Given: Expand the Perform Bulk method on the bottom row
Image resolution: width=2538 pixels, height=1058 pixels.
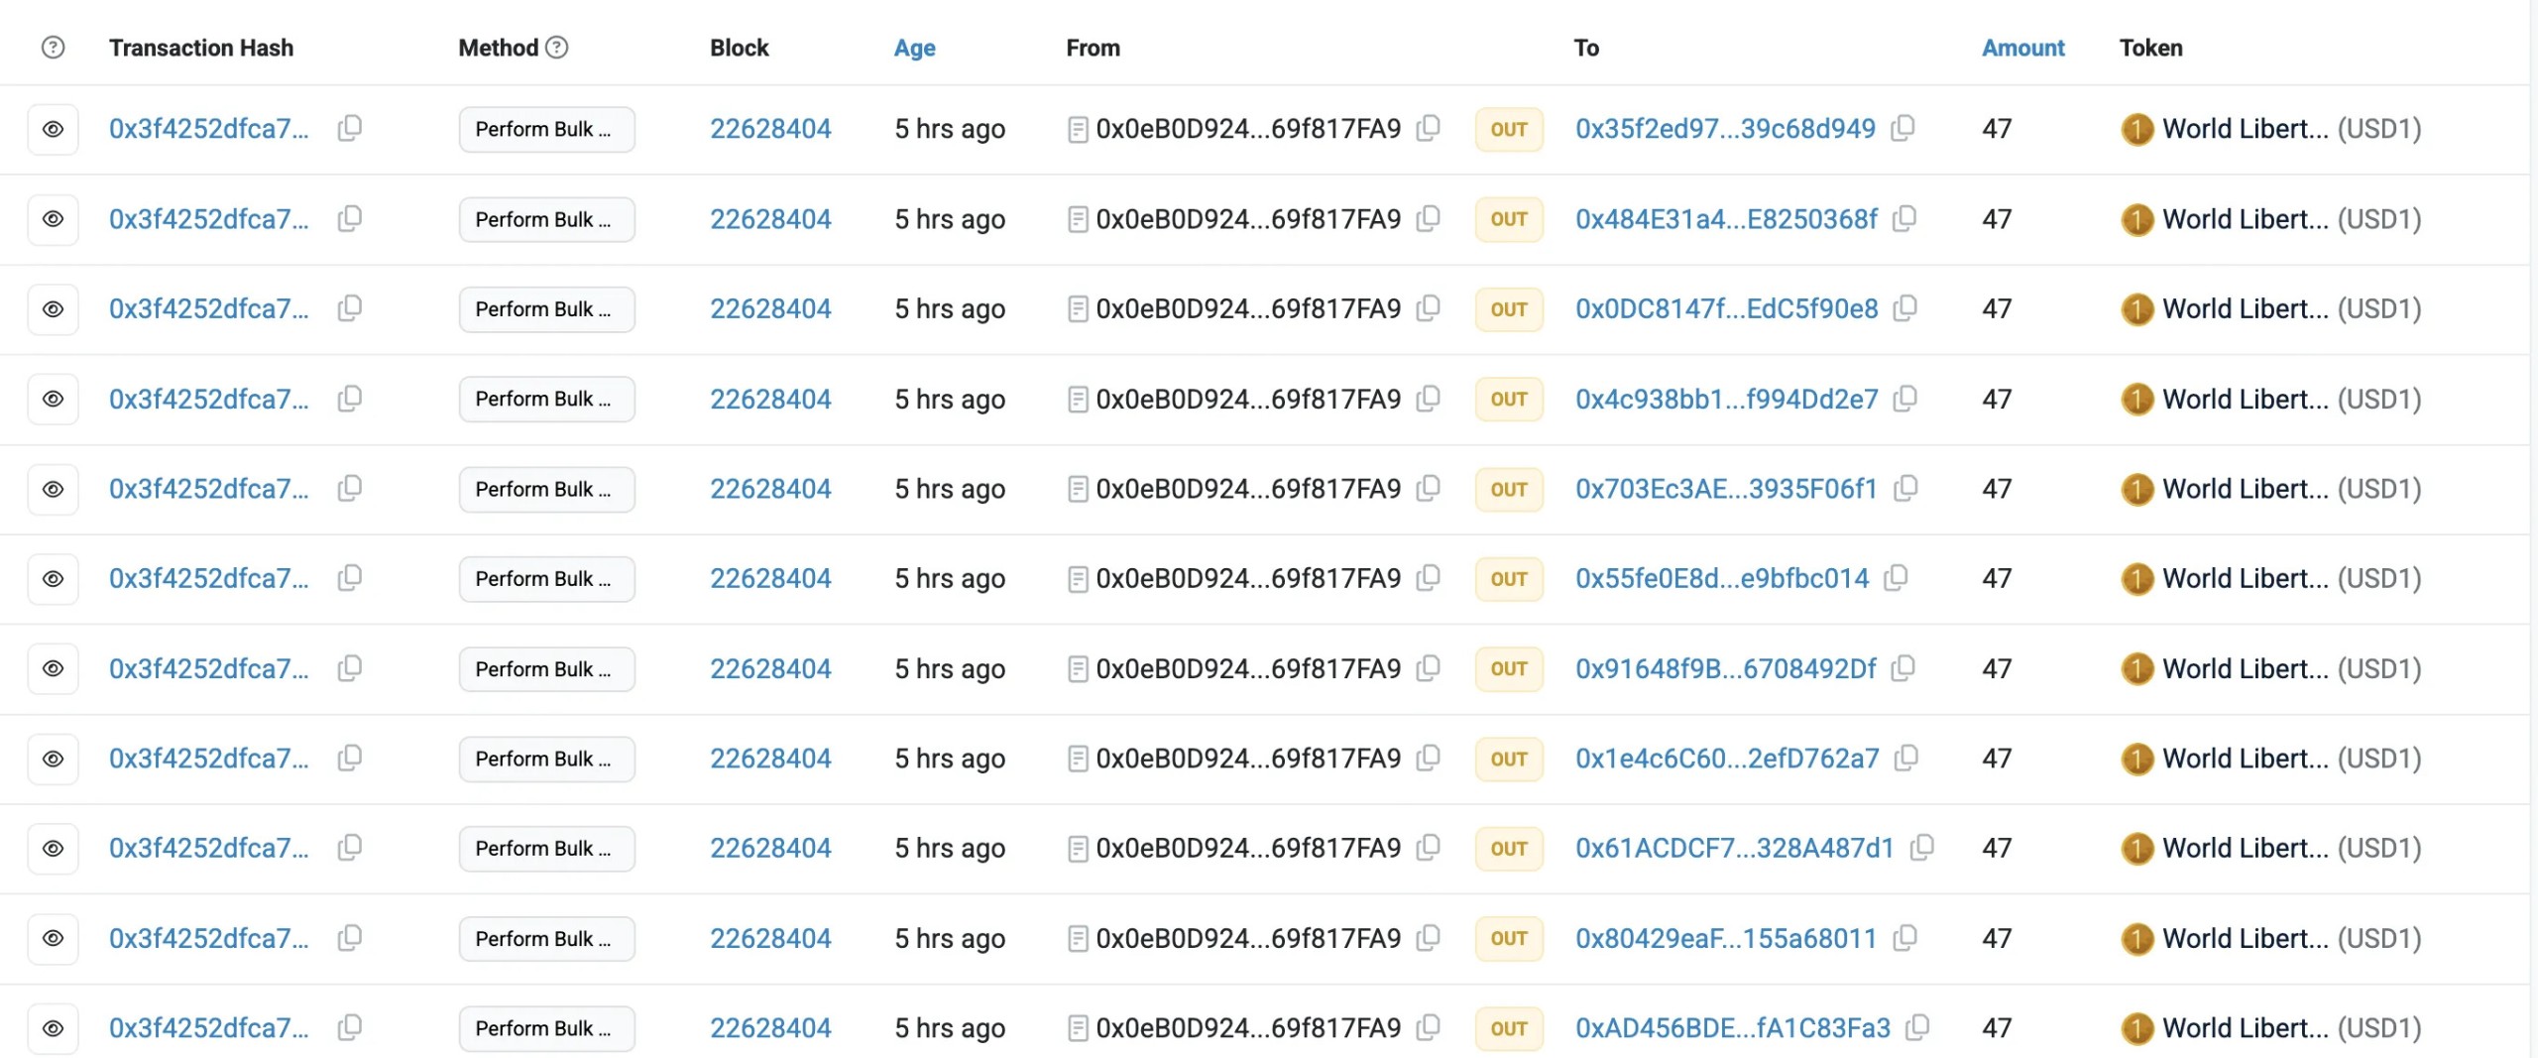Looking at the screenshot, I should 546,1028.
